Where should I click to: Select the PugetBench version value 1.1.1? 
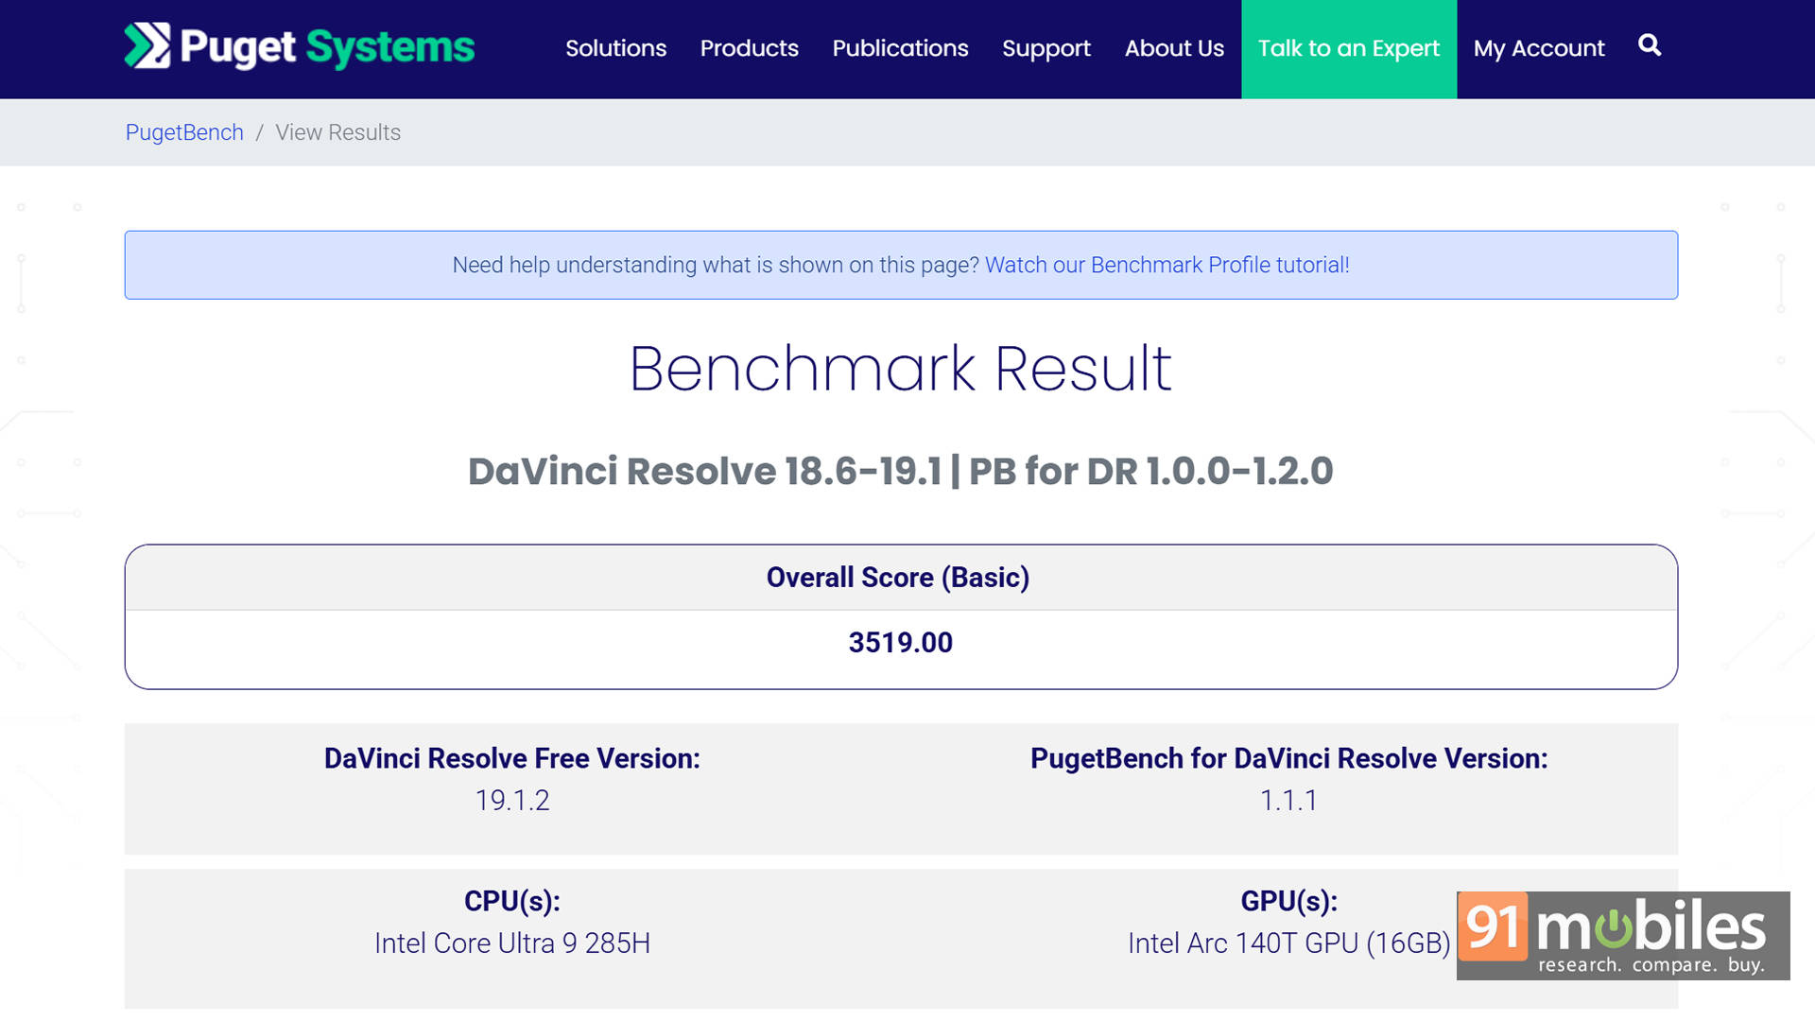click(1288, 801)
